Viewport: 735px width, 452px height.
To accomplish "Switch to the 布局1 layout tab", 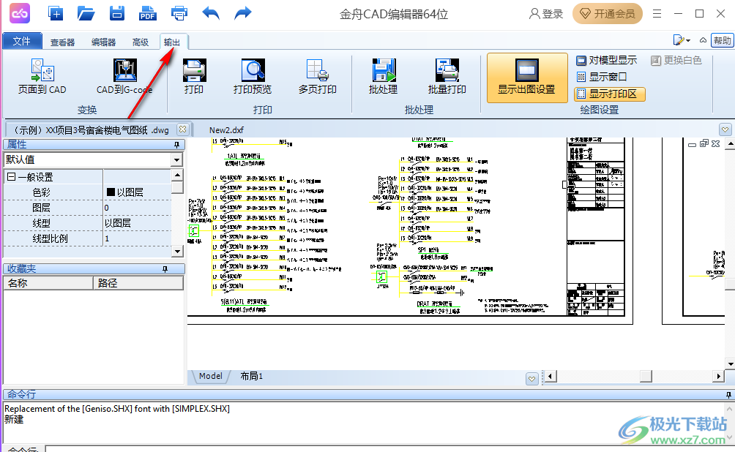I will (251, 376).
